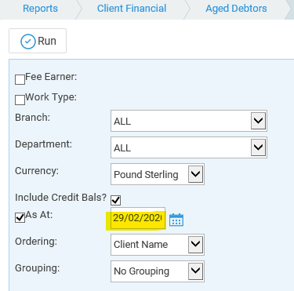Toggle the As At checkbox
This screenshot has width=294, height=291.
[x=20, y=217]
